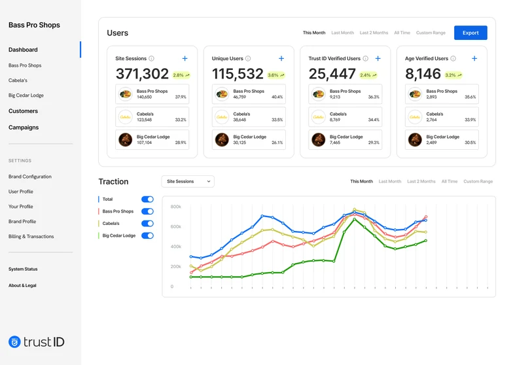Screen dimensions: 513x365
Task: Click the 3.2% growth badge on Age Verified Users
Action: pyautogui.click(x=453, y=75)
